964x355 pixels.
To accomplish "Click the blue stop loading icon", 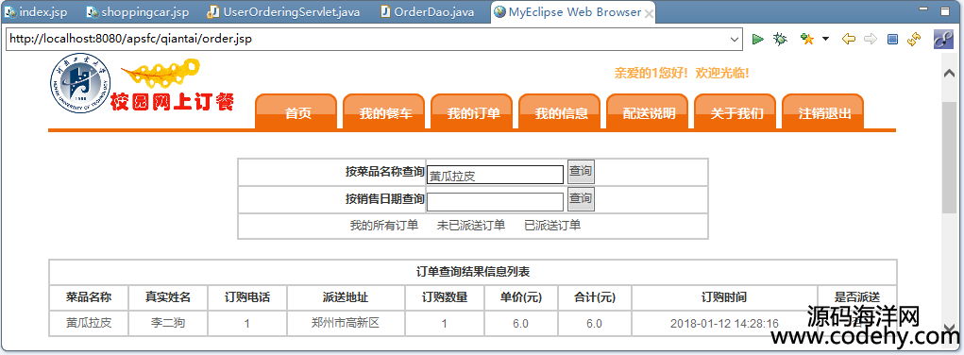I will coord(892,39).
